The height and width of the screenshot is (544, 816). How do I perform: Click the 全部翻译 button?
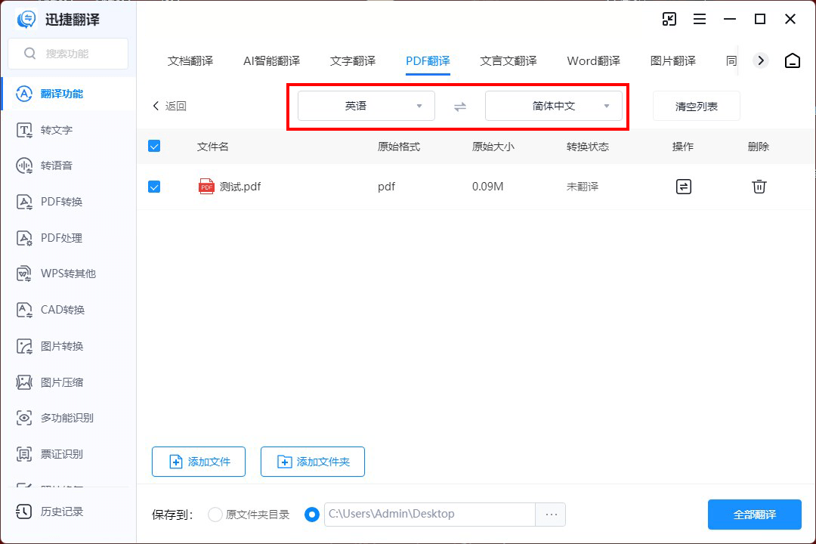pos(755,515)
